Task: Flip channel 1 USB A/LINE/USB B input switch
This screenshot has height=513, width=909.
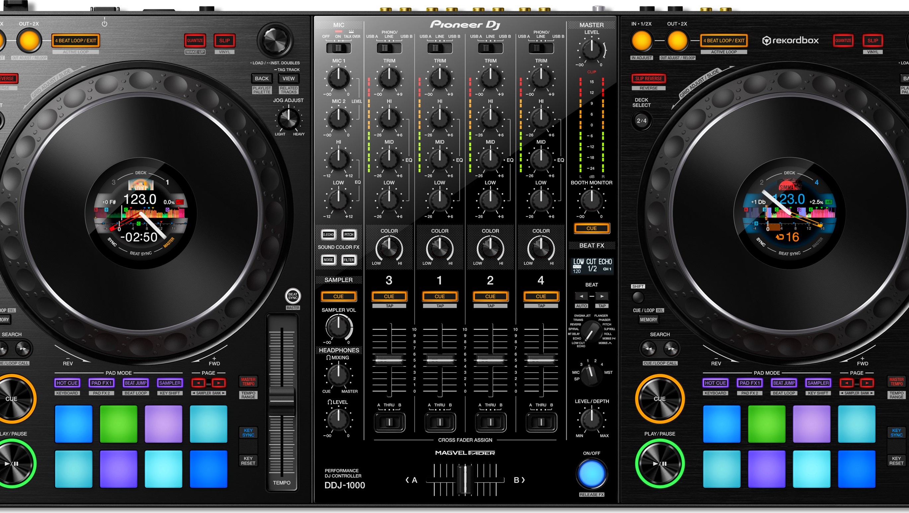Action: pos(439,48)
